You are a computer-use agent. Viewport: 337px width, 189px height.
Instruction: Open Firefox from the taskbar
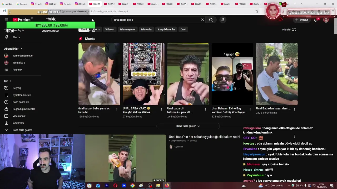tap(167, 186)
